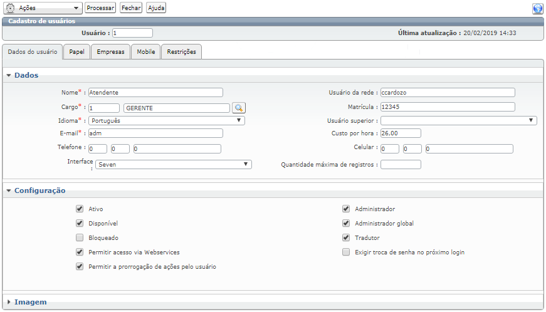Toggle Permitir a prorrogação de ações checkbox

tap(80, 266)
